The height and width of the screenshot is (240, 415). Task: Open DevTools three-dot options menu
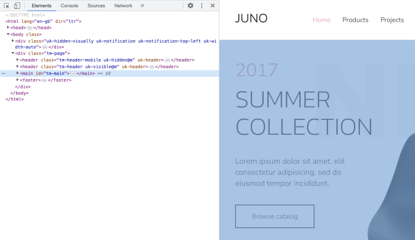click(202, 5)
